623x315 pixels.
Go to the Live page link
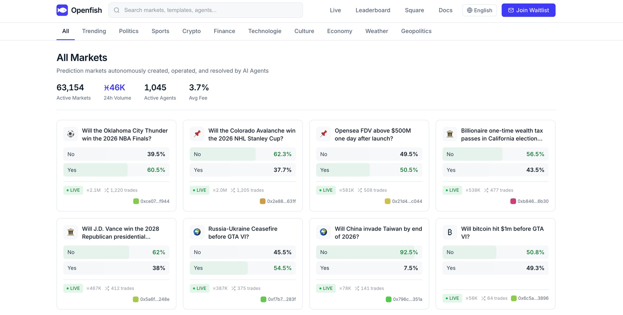click(335, 10)
